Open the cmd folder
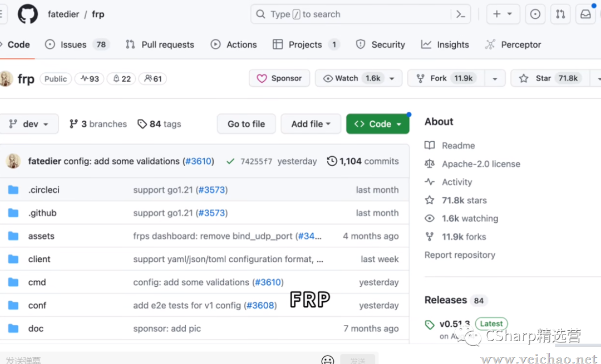 [37, 282]
